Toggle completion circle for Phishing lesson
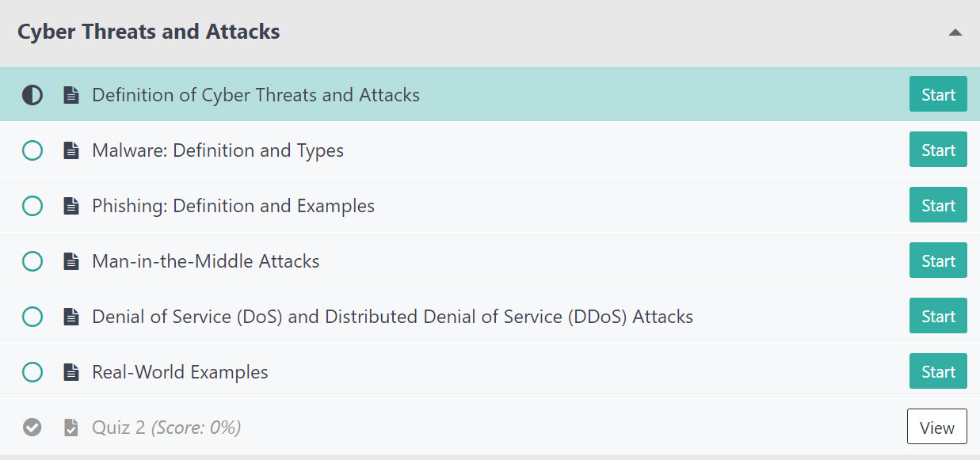 (32, 206)
